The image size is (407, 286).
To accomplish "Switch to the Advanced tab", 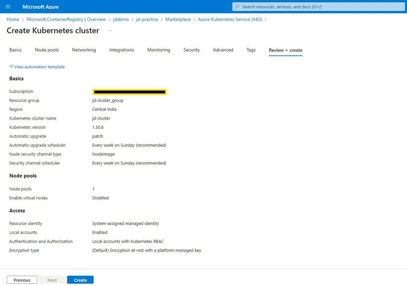I will pos(223,50).
